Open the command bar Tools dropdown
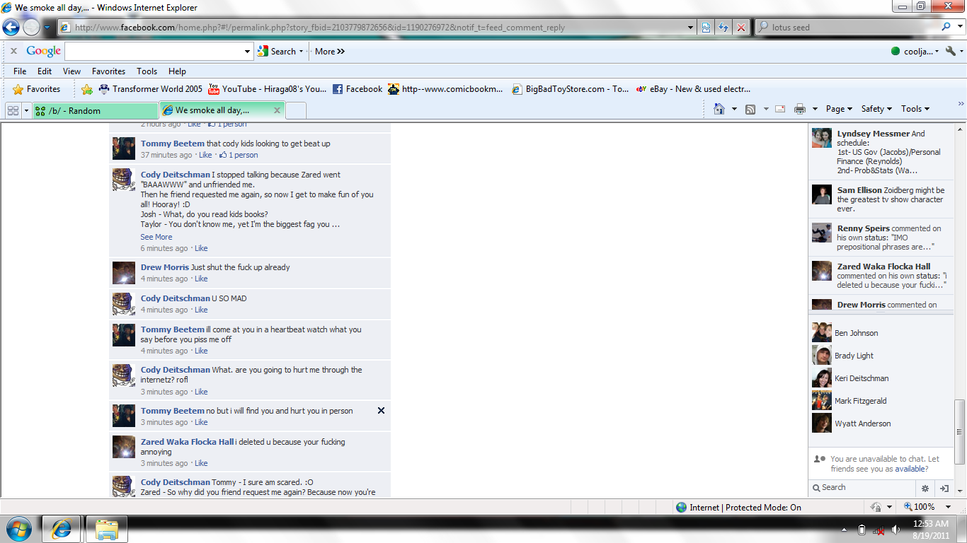 915,109
